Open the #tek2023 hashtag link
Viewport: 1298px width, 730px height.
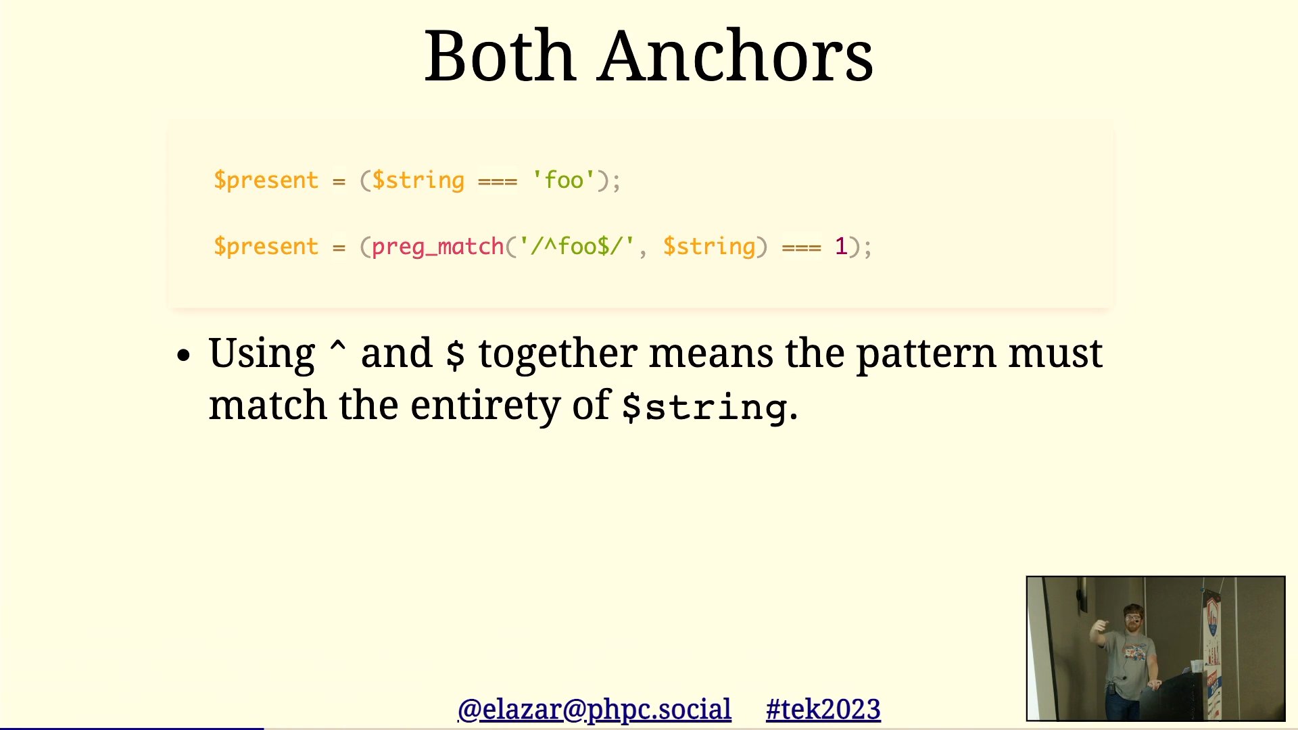point(823,708)
